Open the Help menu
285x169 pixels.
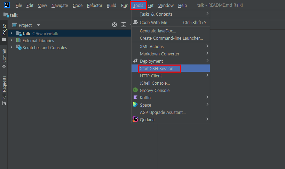click(182, 6)
